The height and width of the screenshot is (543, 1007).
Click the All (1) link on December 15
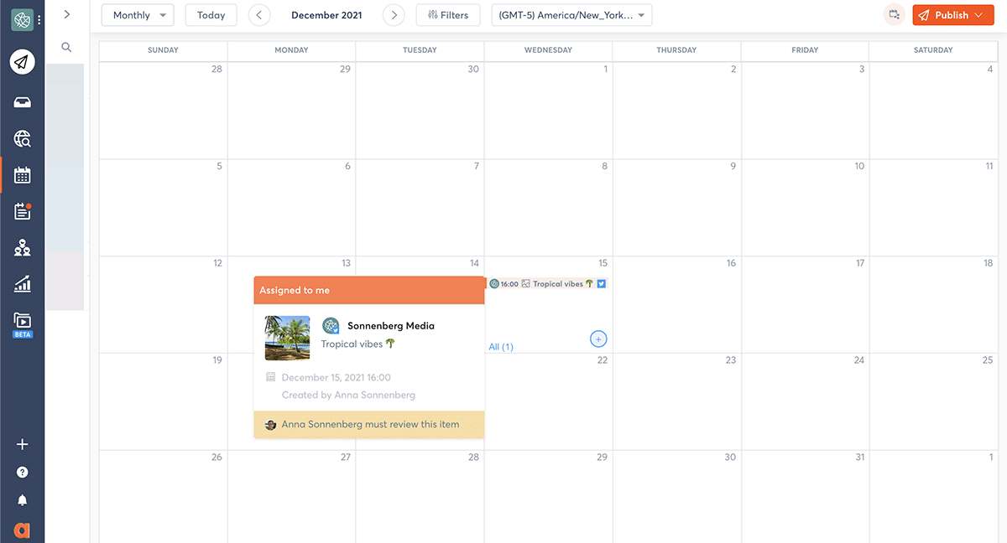tap(501, 347)
